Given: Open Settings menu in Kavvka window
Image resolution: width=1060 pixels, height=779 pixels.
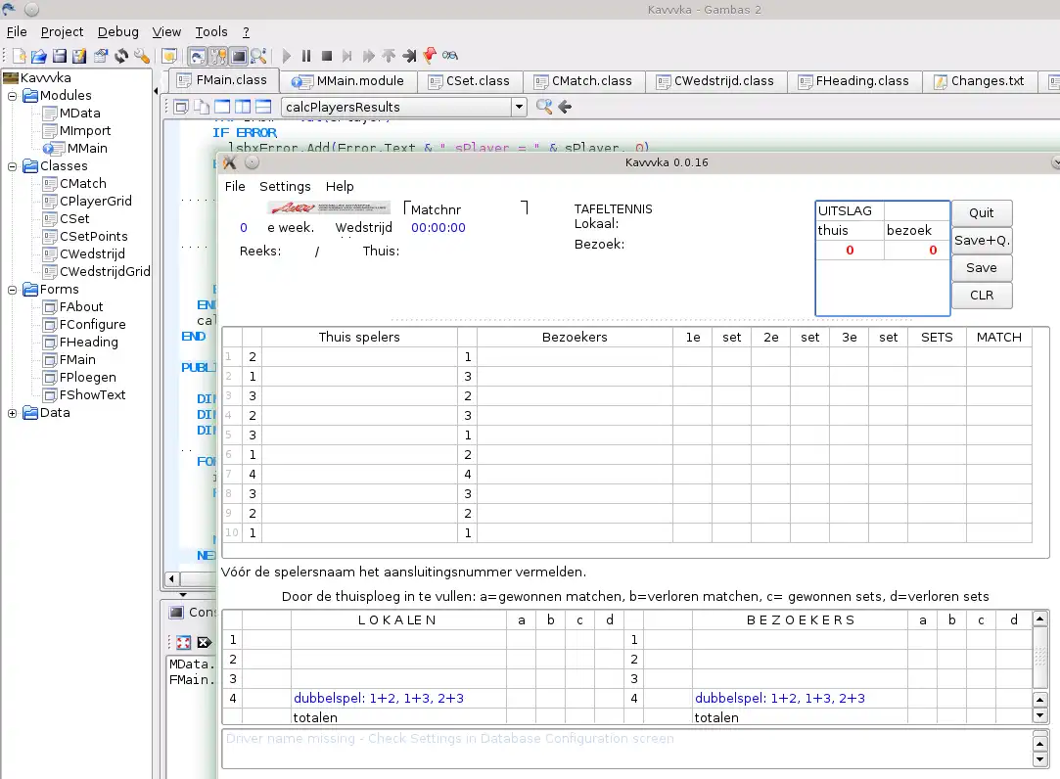Looking at the screenshot, I should tap(285, 186).
